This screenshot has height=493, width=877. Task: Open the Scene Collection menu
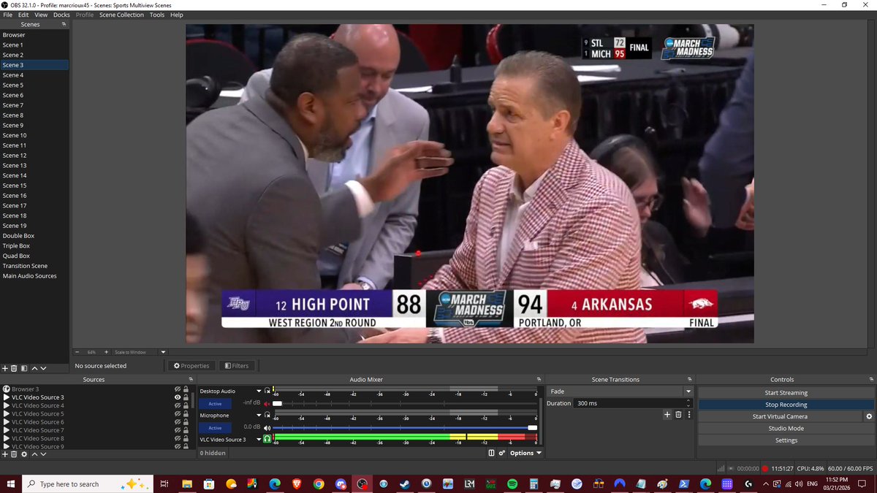[121, 15]
